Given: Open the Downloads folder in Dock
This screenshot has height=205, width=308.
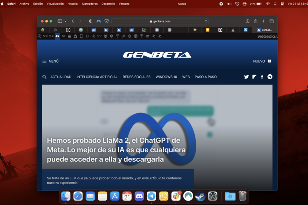Looking at the screenshot, I should [230, 196].
